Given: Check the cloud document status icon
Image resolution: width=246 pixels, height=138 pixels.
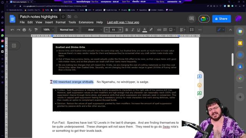Looking at the screenshot, I should tap(76, 16).
